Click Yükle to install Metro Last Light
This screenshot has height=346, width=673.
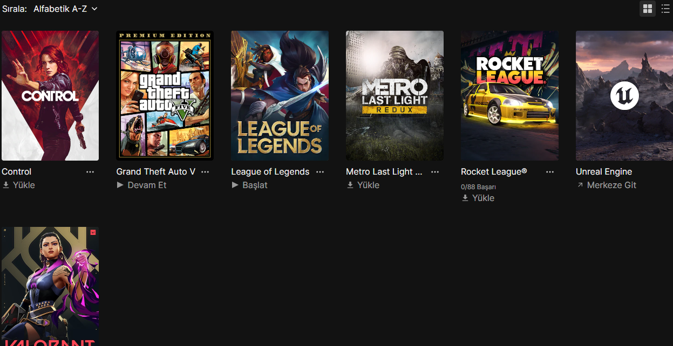click(363, 185)
